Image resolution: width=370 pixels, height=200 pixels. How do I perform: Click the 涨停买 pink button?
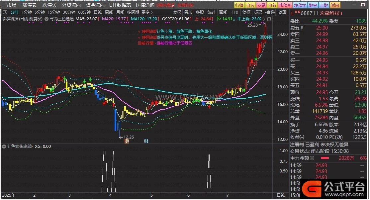(x=285, y=5)
